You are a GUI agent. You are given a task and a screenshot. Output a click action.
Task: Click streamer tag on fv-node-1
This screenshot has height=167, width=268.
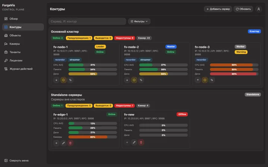click(x=75, y=60)
